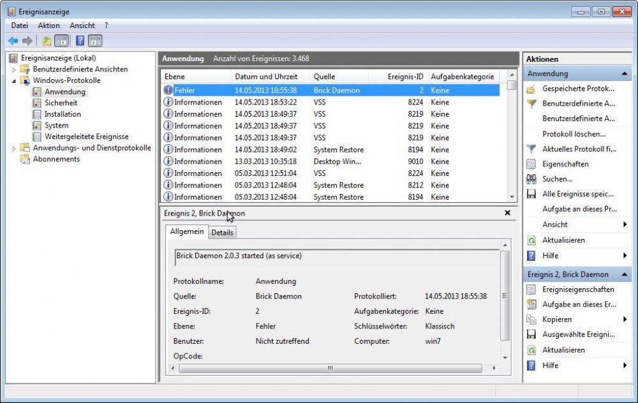The height and width of the screenshot is (403, 638).
Task: Click the filter icon for Aktuelles Protokoll
Action: click(531, 149)
